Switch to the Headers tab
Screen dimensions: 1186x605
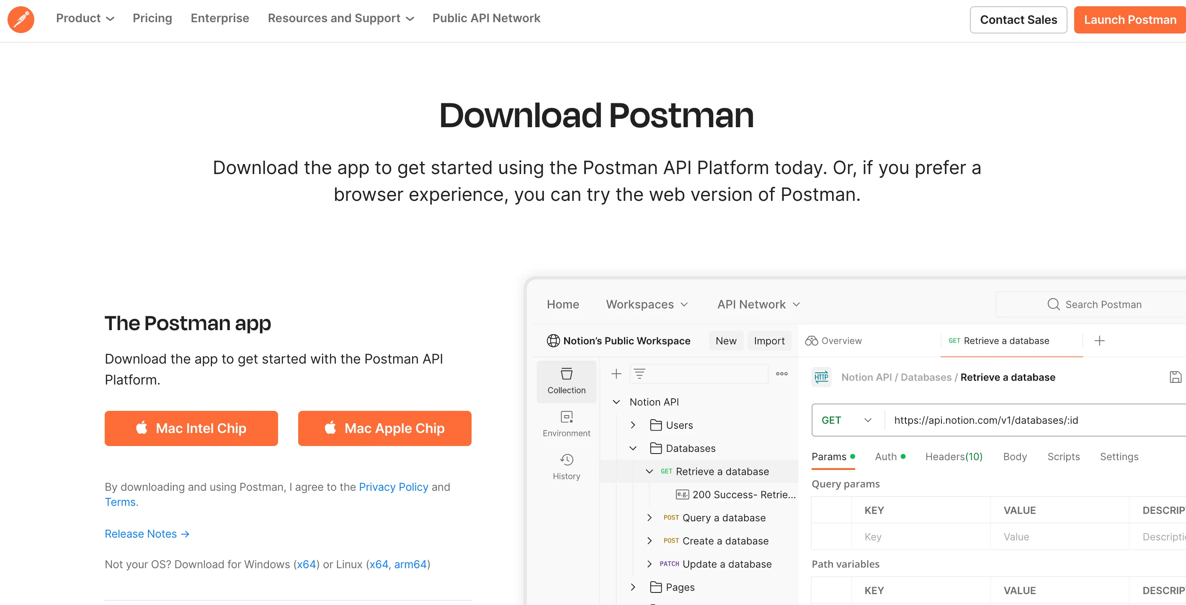click(954, 456)
